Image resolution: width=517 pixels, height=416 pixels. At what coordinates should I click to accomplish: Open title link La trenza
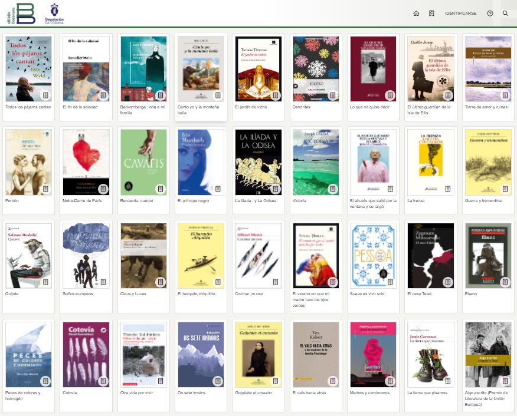coord(415,200)
